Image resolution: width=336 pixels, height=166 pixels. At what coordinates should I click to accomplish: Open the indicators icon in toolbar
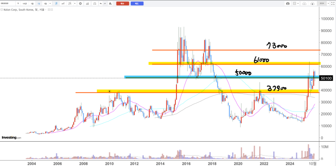(63, 4)
